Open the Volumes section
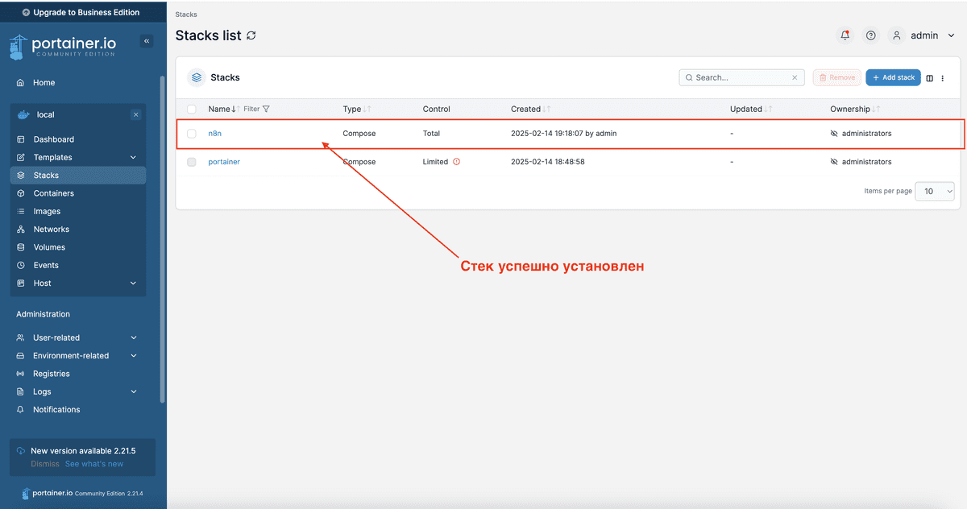Viewport: 967px width, 509px height. [x=49, y=246]
